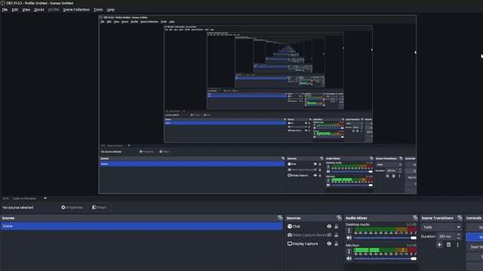Toggle visibility of Display Capture source
Screen dimensions: 483x271
point(329,244)
